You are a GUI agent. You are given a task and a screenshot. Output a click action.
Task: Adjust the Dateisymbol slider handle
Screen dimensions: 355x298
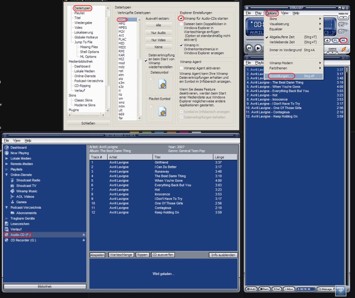152,79
